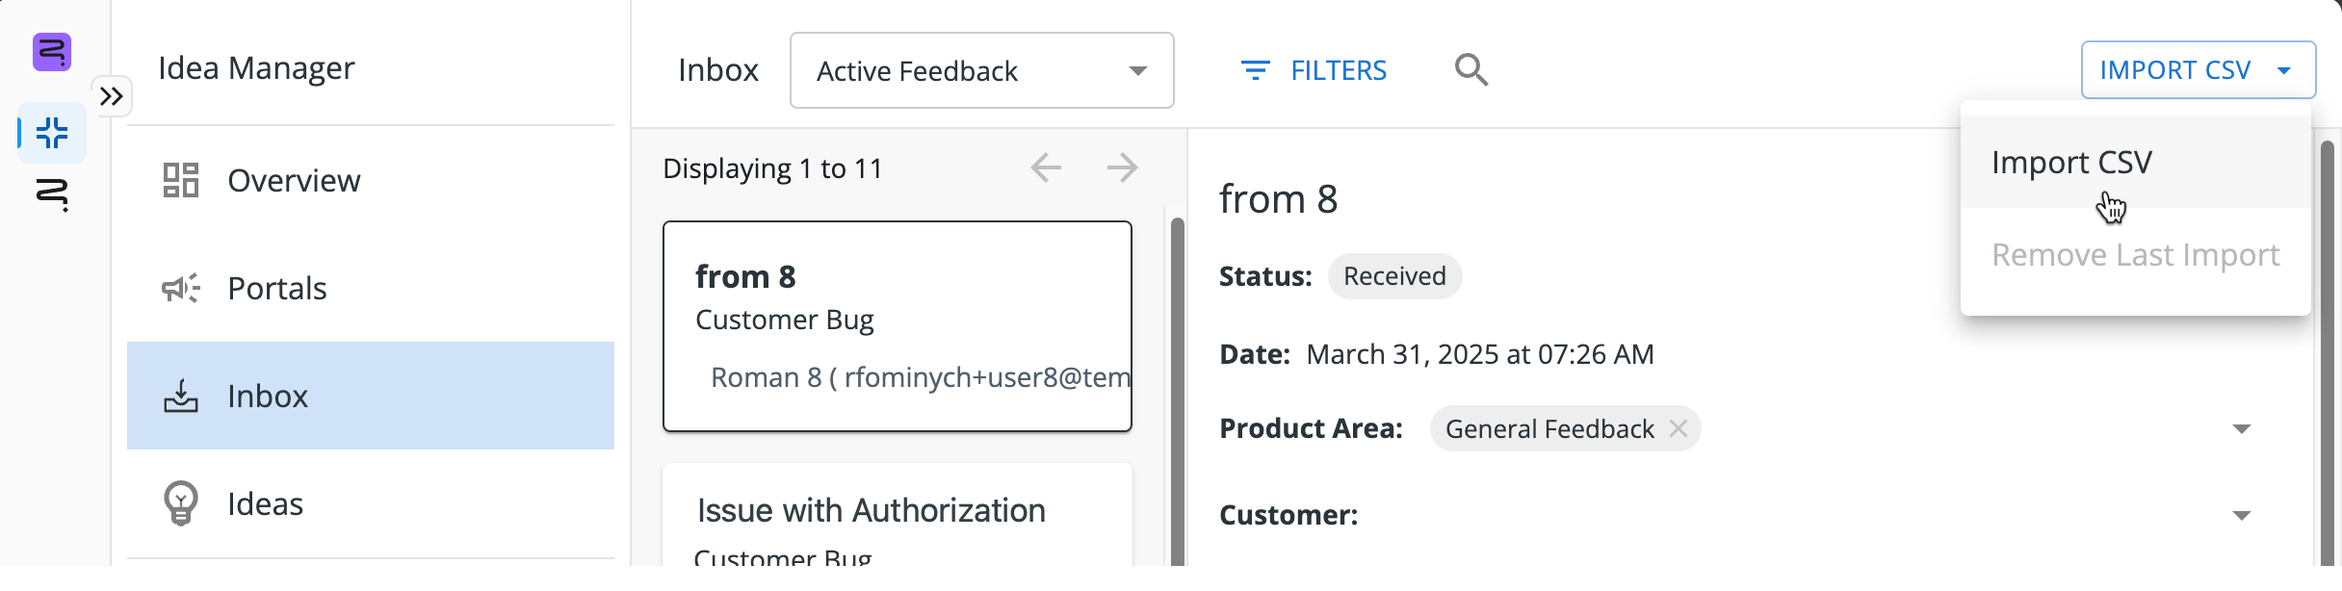The image size is (2342, 591).
Task: Click the Remove Last Import menu entry
Action: [x=2136, y=254]
